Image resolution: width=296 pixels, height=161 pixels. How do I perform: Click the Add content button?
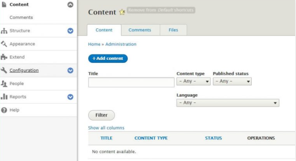point(108,58)
